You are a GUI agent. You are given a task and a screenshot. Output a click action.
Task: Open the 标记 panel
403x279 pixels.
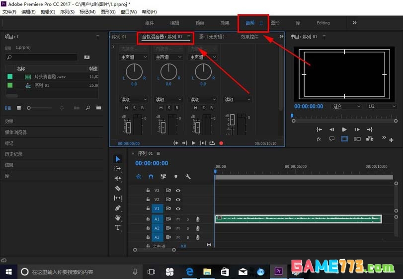9,143
